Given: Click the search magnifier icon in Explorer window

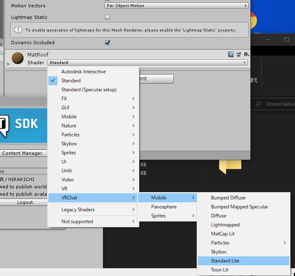Looking at the screenshot, I should tap(258, 104).
